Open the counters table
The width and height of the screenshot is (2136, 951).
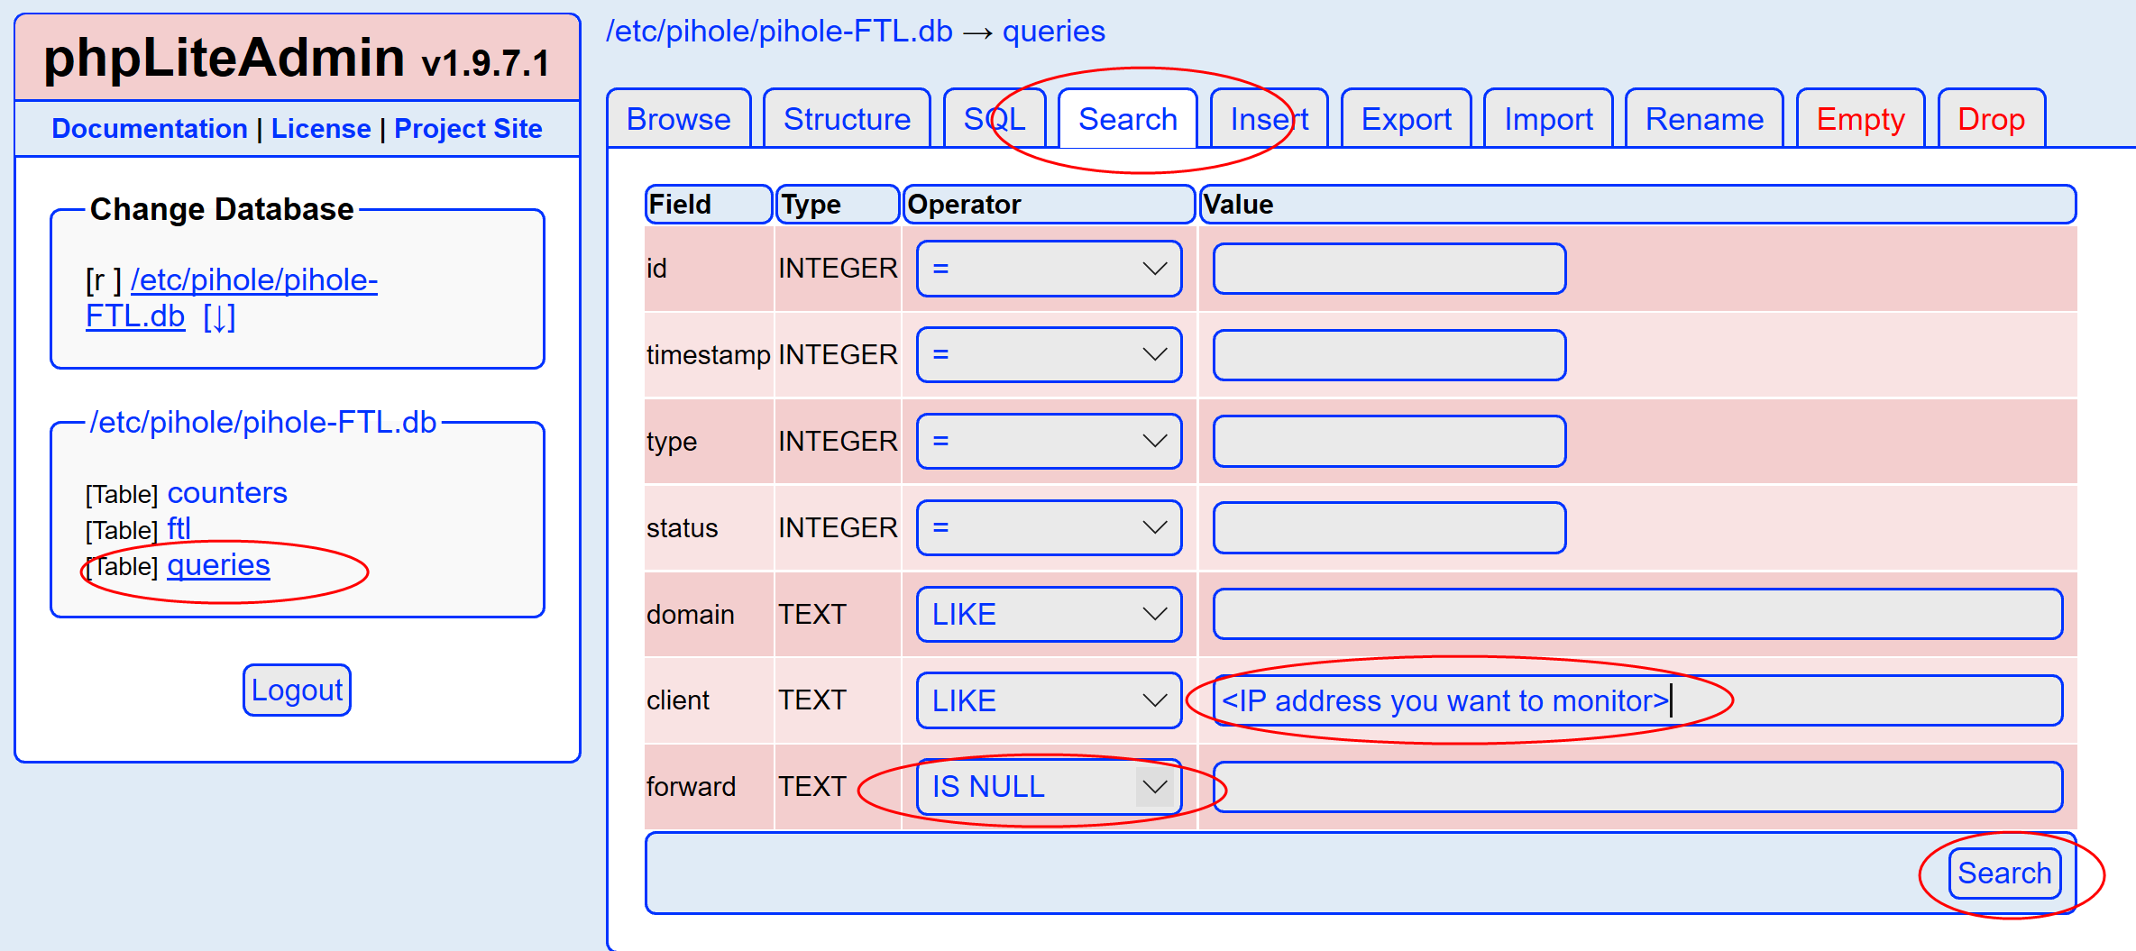tap(227, 493)
